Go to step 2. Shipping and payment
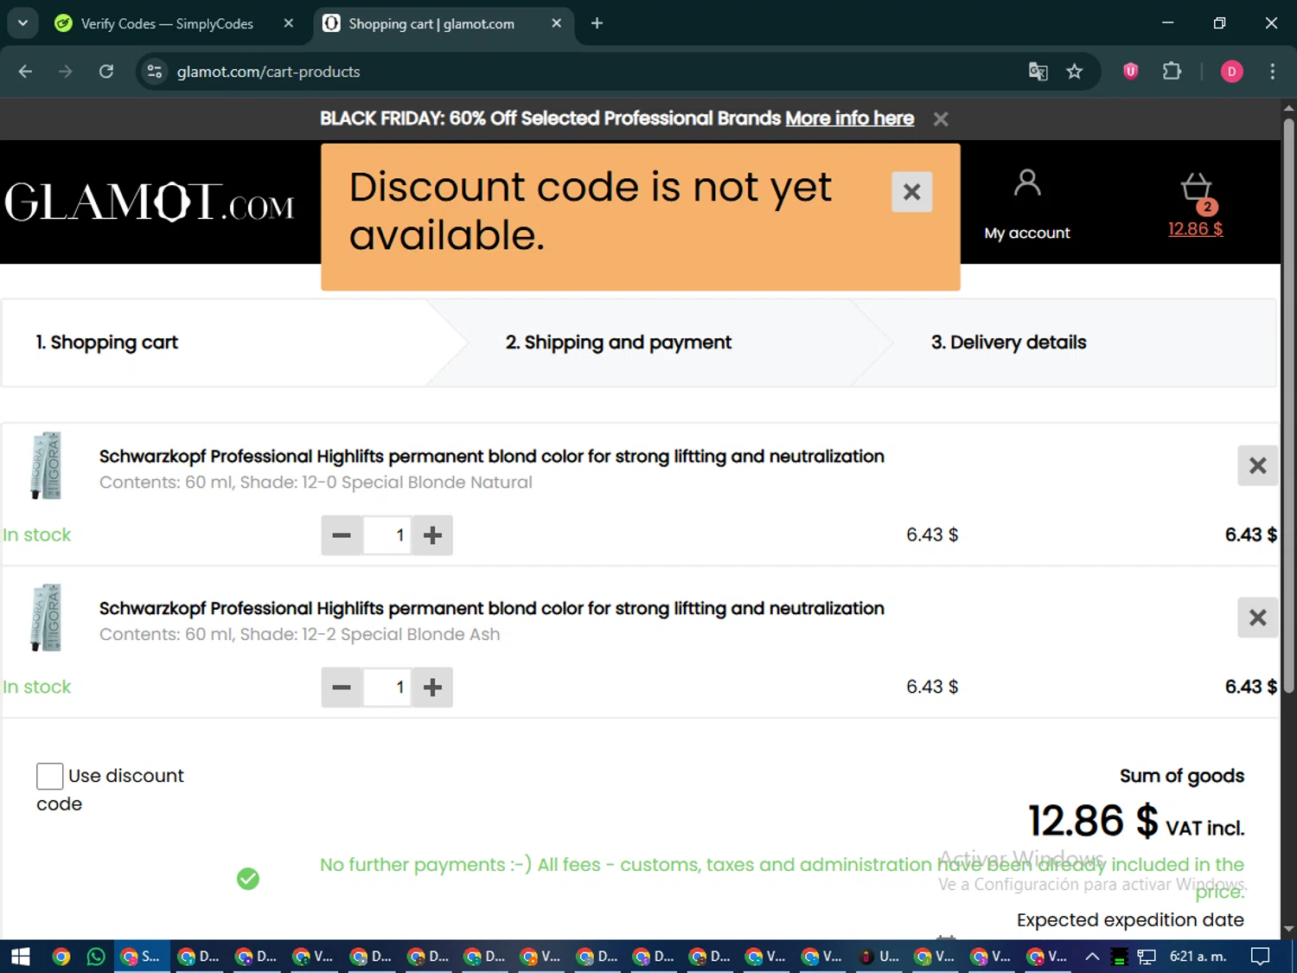 coord(618,342)
